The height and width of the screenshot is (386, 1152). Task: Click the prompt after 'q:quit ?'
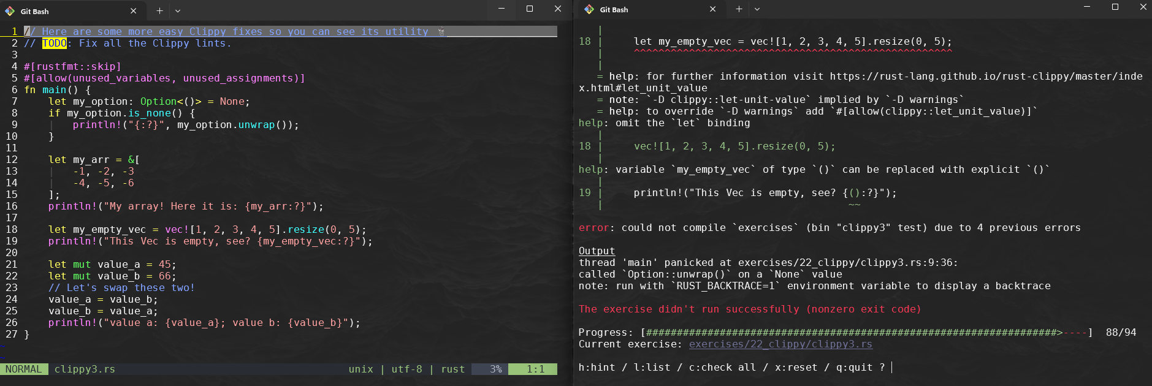[x=892, y=368]
